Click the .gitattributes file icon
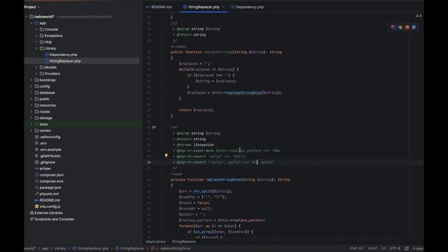Viewport: 448px width, 252px height. point(36,155)
